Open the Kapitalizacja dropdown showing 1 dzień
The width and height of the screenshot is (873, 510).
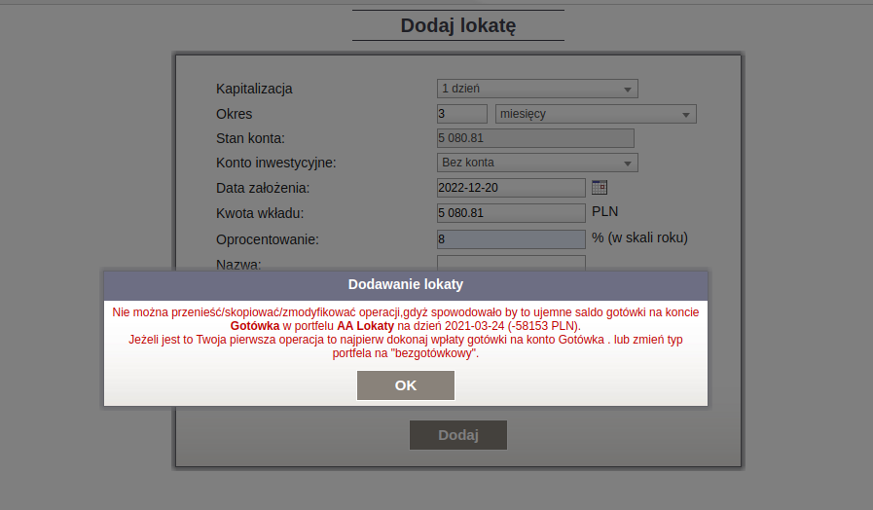pos(537,89)
